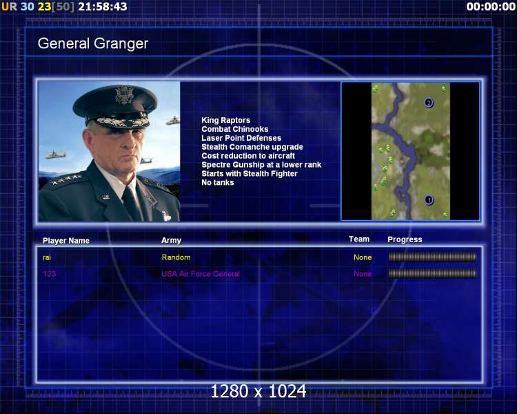Click the Laser Point Defenses line
This screenshot has width=517, height=414.
[241, 138]
